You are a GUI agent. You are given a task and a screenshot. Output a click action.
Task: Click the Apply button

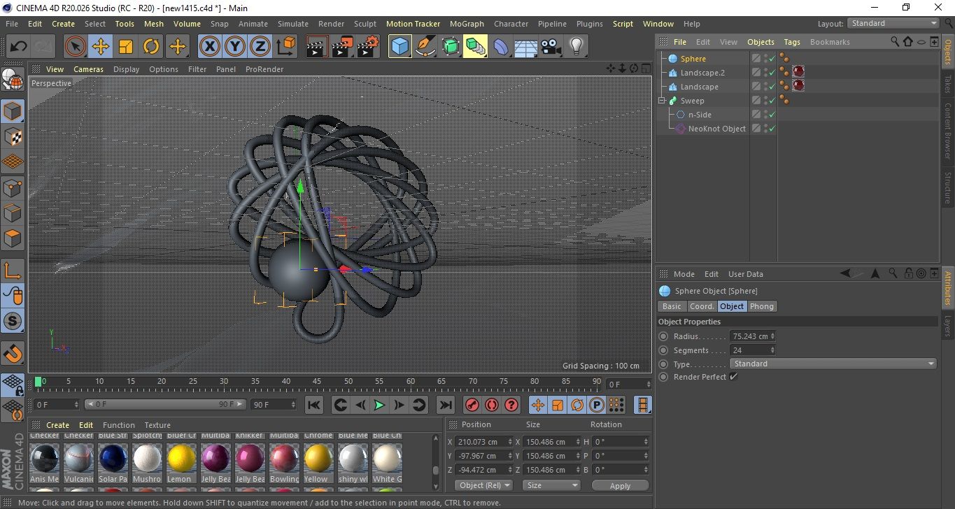tap(620, 485)
